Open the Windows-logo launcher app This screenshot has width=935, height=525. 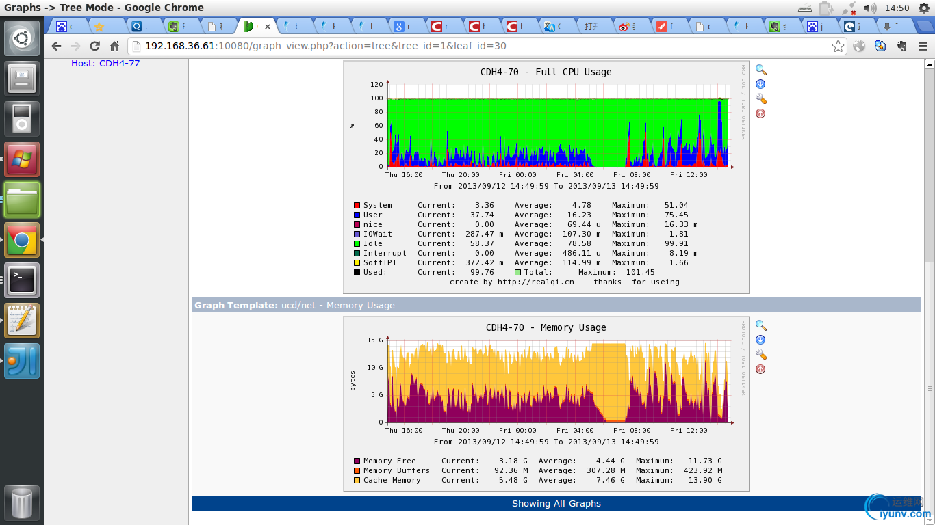[x=22, y=159]
